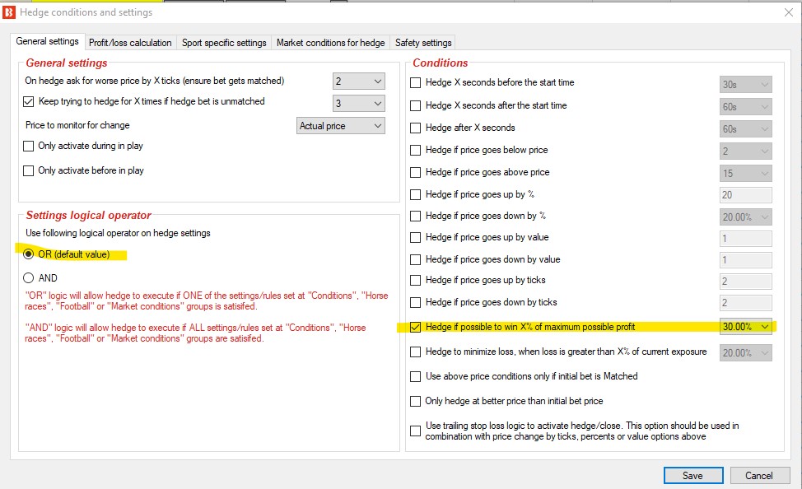The height and width of the screenshot is (489, 802).
Task: Check Hedge X seconds before start time
Action: [x=416, y=83]
